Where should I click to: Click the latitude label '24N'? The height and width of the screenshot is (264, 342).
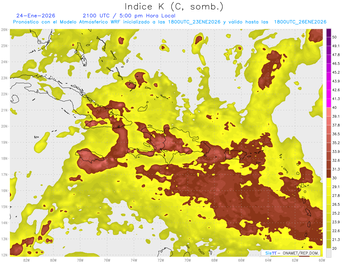(4, 62)
